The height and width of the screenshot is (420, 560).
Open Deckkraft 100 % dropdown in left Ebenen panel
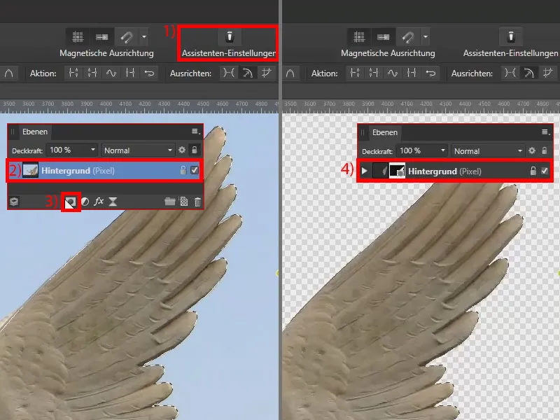(73, 150)
